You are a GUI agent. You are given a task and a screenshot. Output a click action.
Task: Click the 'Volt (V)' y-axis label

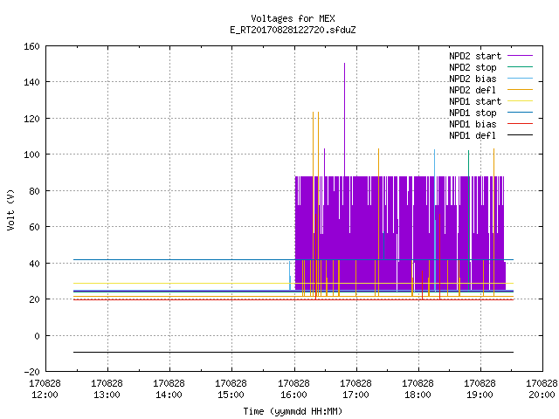tap(10, 209)
